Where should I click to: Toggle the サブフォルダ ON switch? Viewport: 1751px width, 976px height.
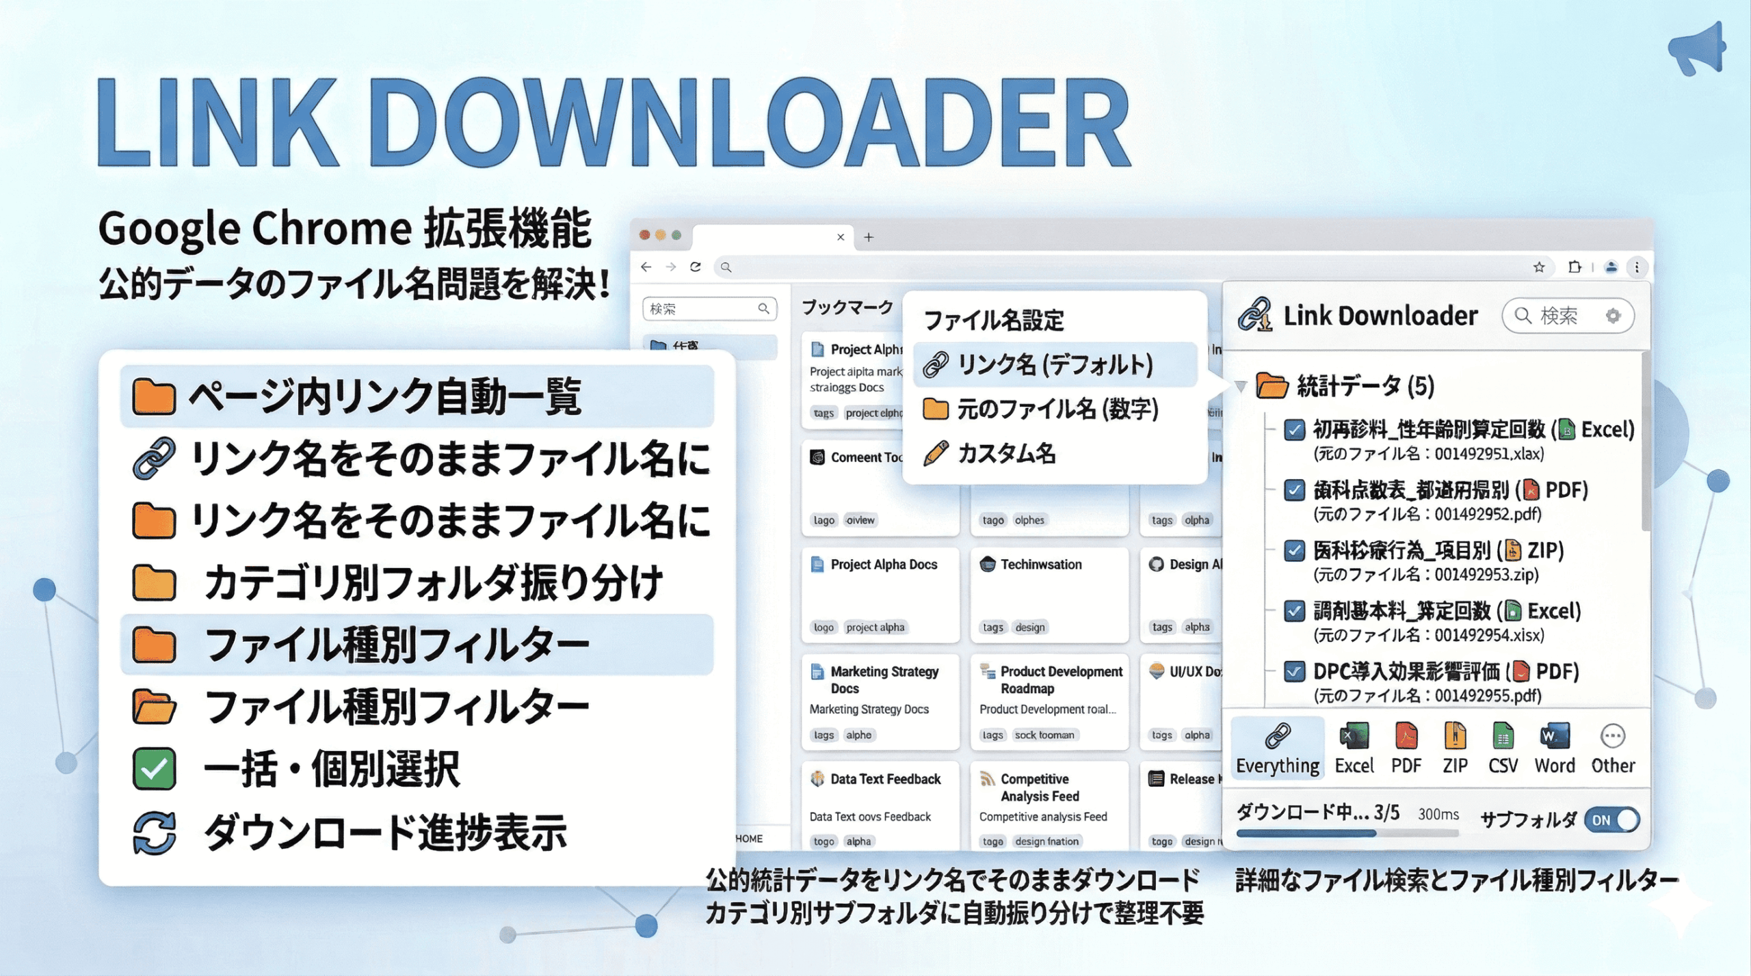coord(1613,819)
